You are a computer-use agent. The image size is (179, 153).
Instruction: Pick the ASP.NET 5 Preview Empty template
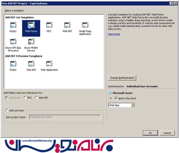click(x=13, y=66)
